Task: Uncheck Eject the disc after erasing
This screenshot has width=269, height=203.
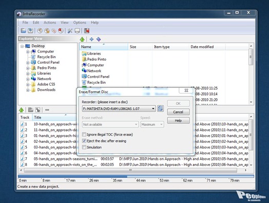Action: click(x=84, y=141)
